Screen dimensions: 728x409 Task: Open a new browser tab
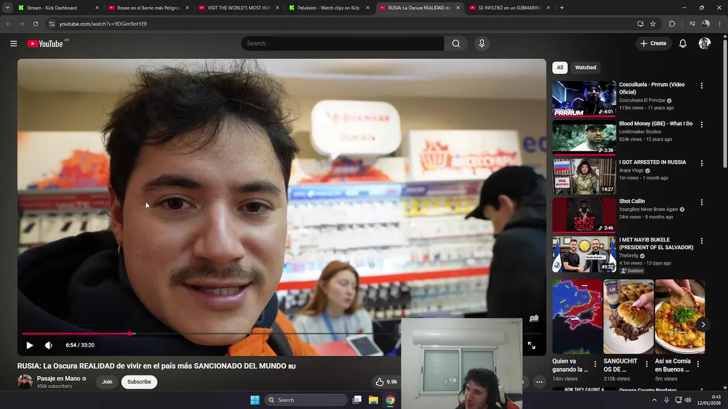click(562, 8)
